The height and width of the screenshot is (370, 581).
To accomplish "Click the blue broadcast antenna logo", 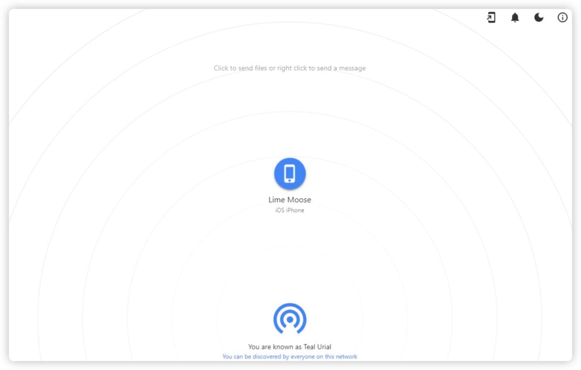I will (290, 319).
